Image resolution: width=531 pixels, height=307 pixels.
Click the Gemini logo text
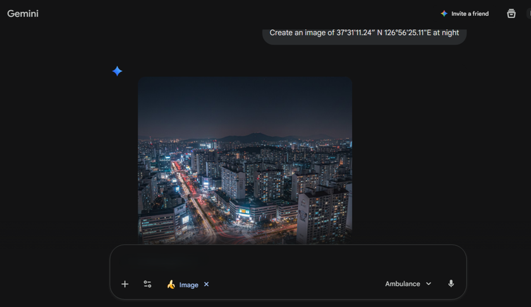coord(23,13)
